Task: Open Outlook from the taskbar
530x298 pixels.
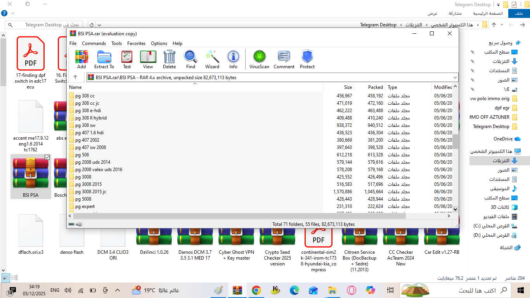Action: click(313, 290)
